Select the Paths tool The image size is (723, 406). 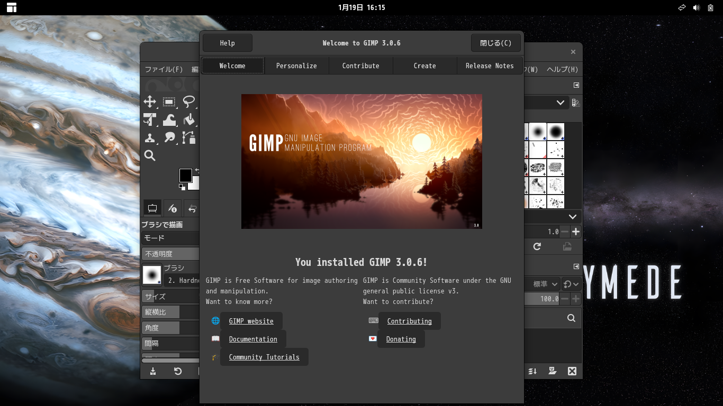coord(189,138)
